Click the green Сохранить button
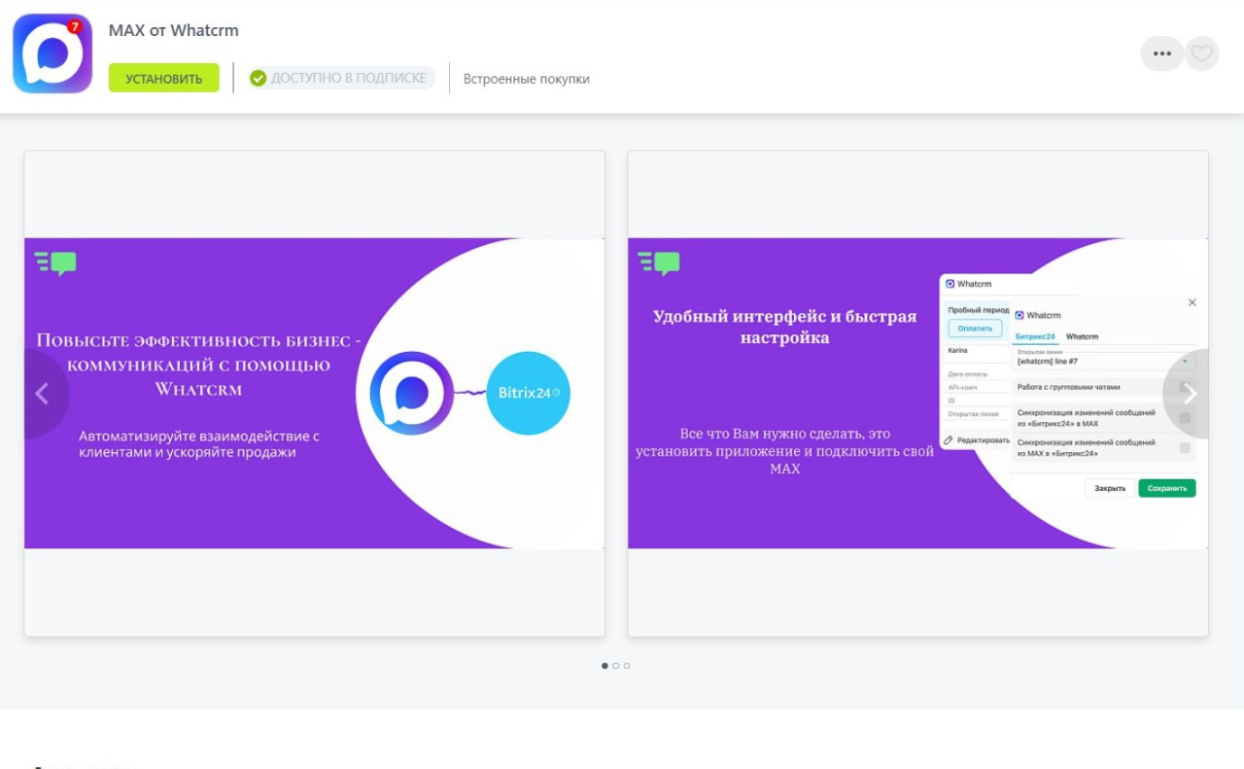This screenshot has width=1244, height=769. (1166, 488)
